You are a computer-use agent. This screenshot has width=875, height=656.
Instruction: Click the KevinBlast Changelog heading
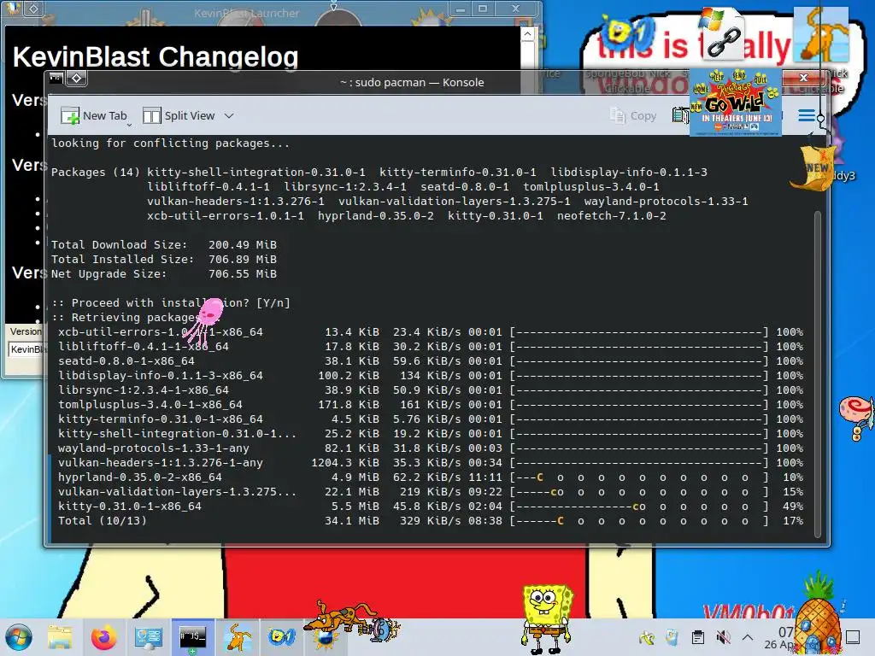[156, 56]
